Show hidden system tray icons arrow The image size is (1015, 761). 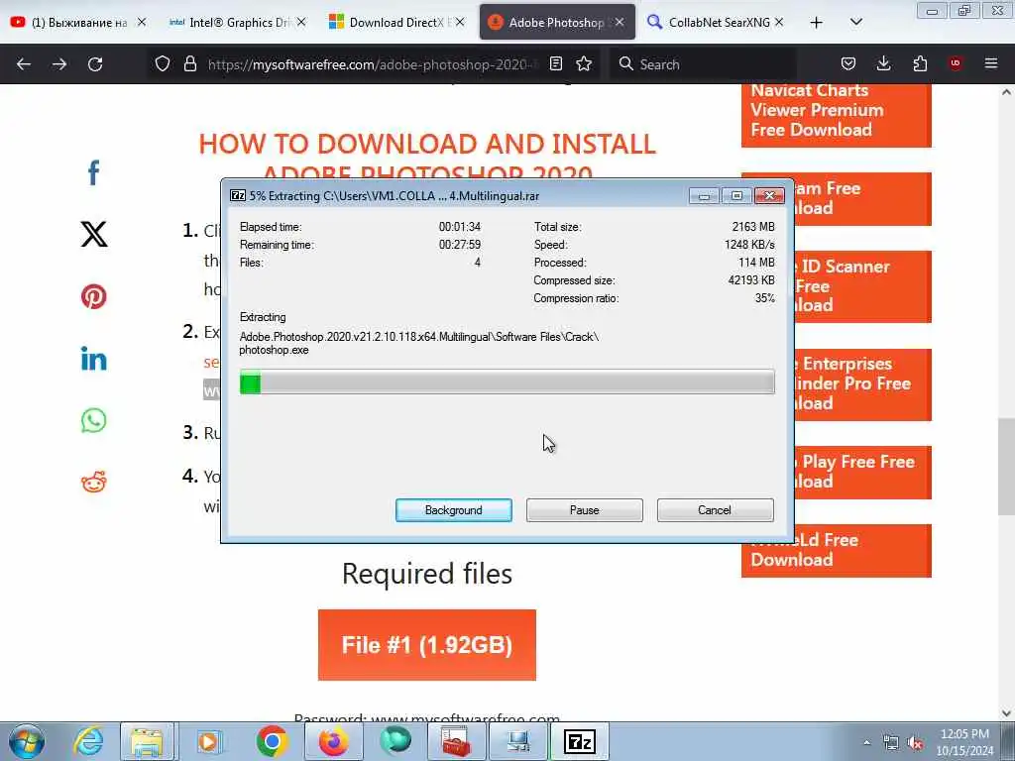click(x=866, y=743)
